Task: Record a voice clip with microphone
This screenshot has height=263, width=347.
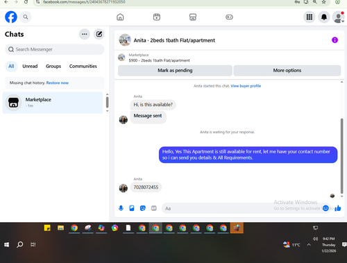Action: 121,208
